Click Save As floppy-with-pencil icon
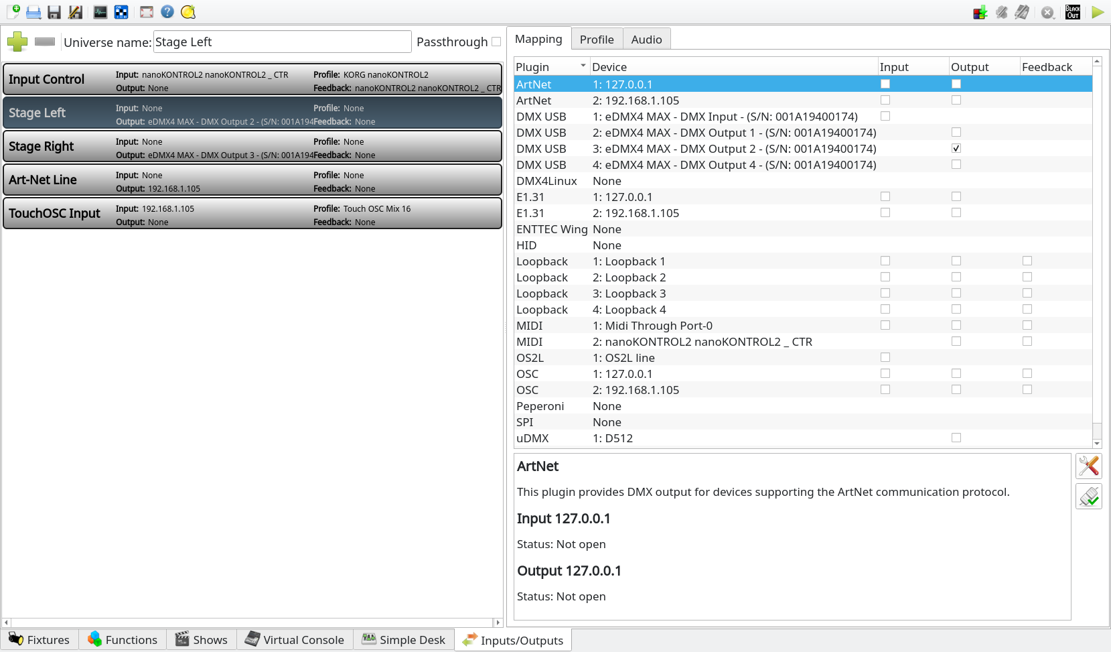 pos(75,11)
